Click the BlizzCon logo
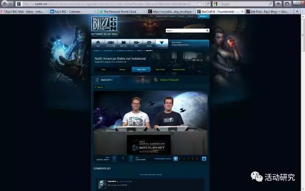Image resolution: width=305 pixels, height=191 pixels. pyautogui.click(x=104, y=24)
